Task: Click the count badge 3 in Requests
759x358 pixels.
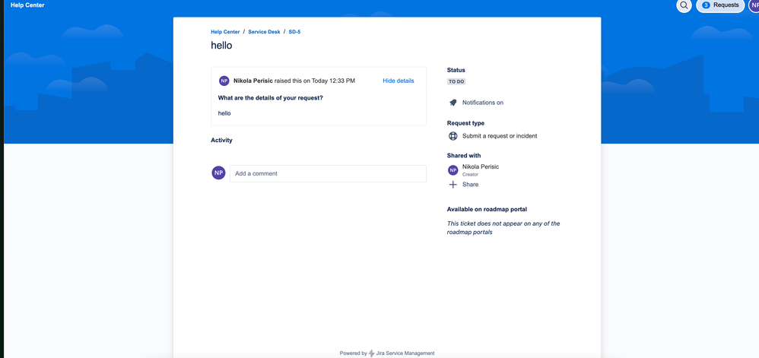Action: pyautogui.click(x=706, y=5)
